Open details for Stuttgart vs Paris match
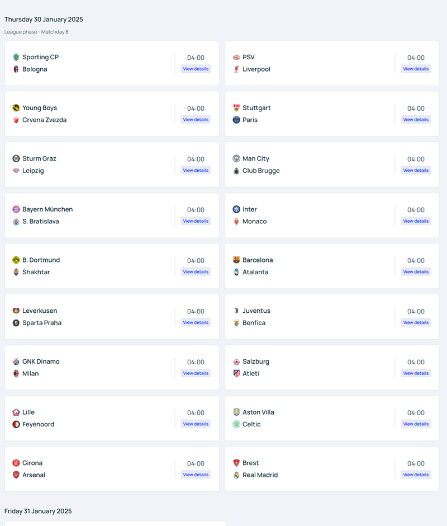 (x=416, y=120)
